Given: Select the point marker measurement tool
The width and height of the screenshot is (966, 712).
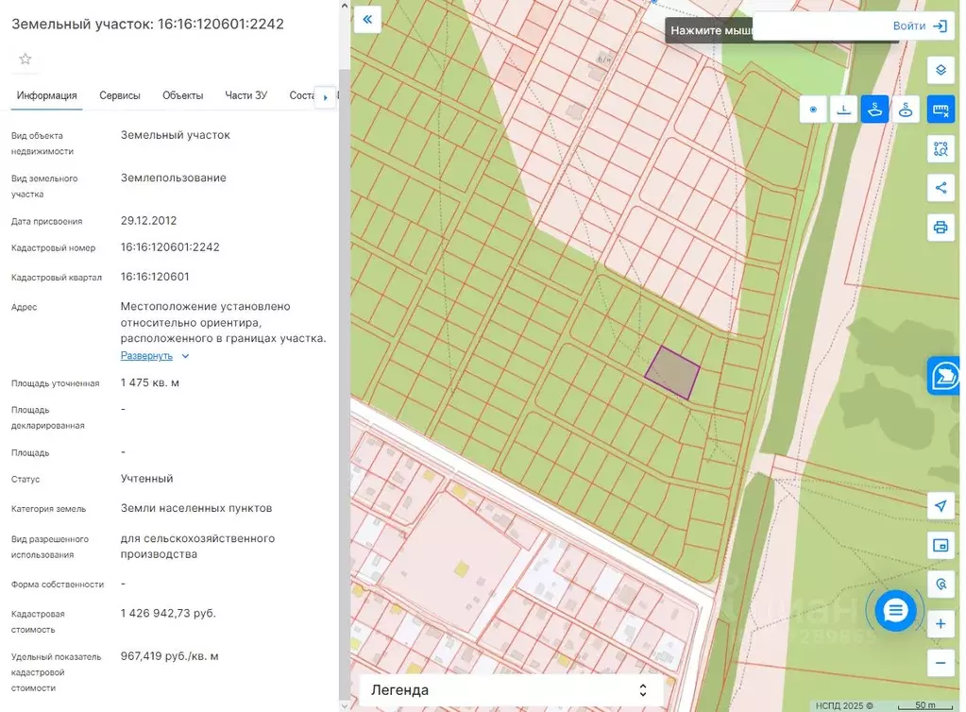Looking at the screenshot, I should tap(813, 110).
